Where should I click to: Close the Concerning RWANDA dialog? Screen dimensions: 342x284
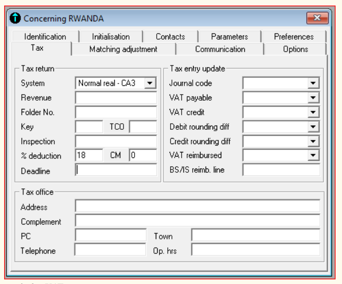tap(318, 18)
